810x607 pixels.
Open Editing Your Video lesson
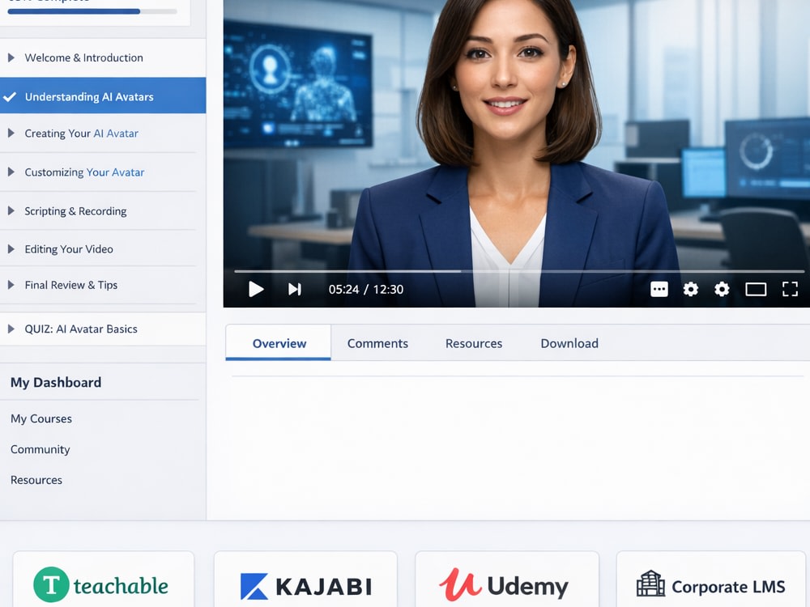coord(103,248)
